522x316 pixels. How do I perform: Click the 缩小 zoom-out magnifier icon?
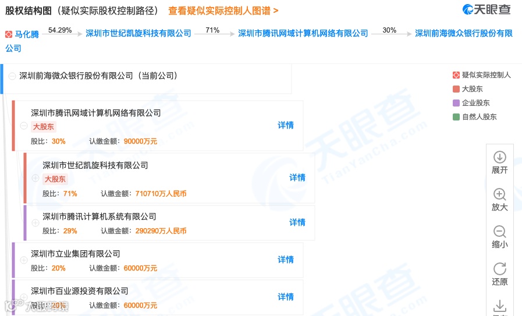[500, 232]
